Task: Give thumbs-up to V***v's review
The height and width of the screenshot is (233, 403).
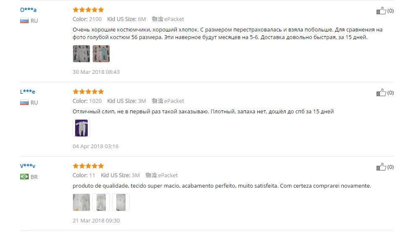Action: 381,167
